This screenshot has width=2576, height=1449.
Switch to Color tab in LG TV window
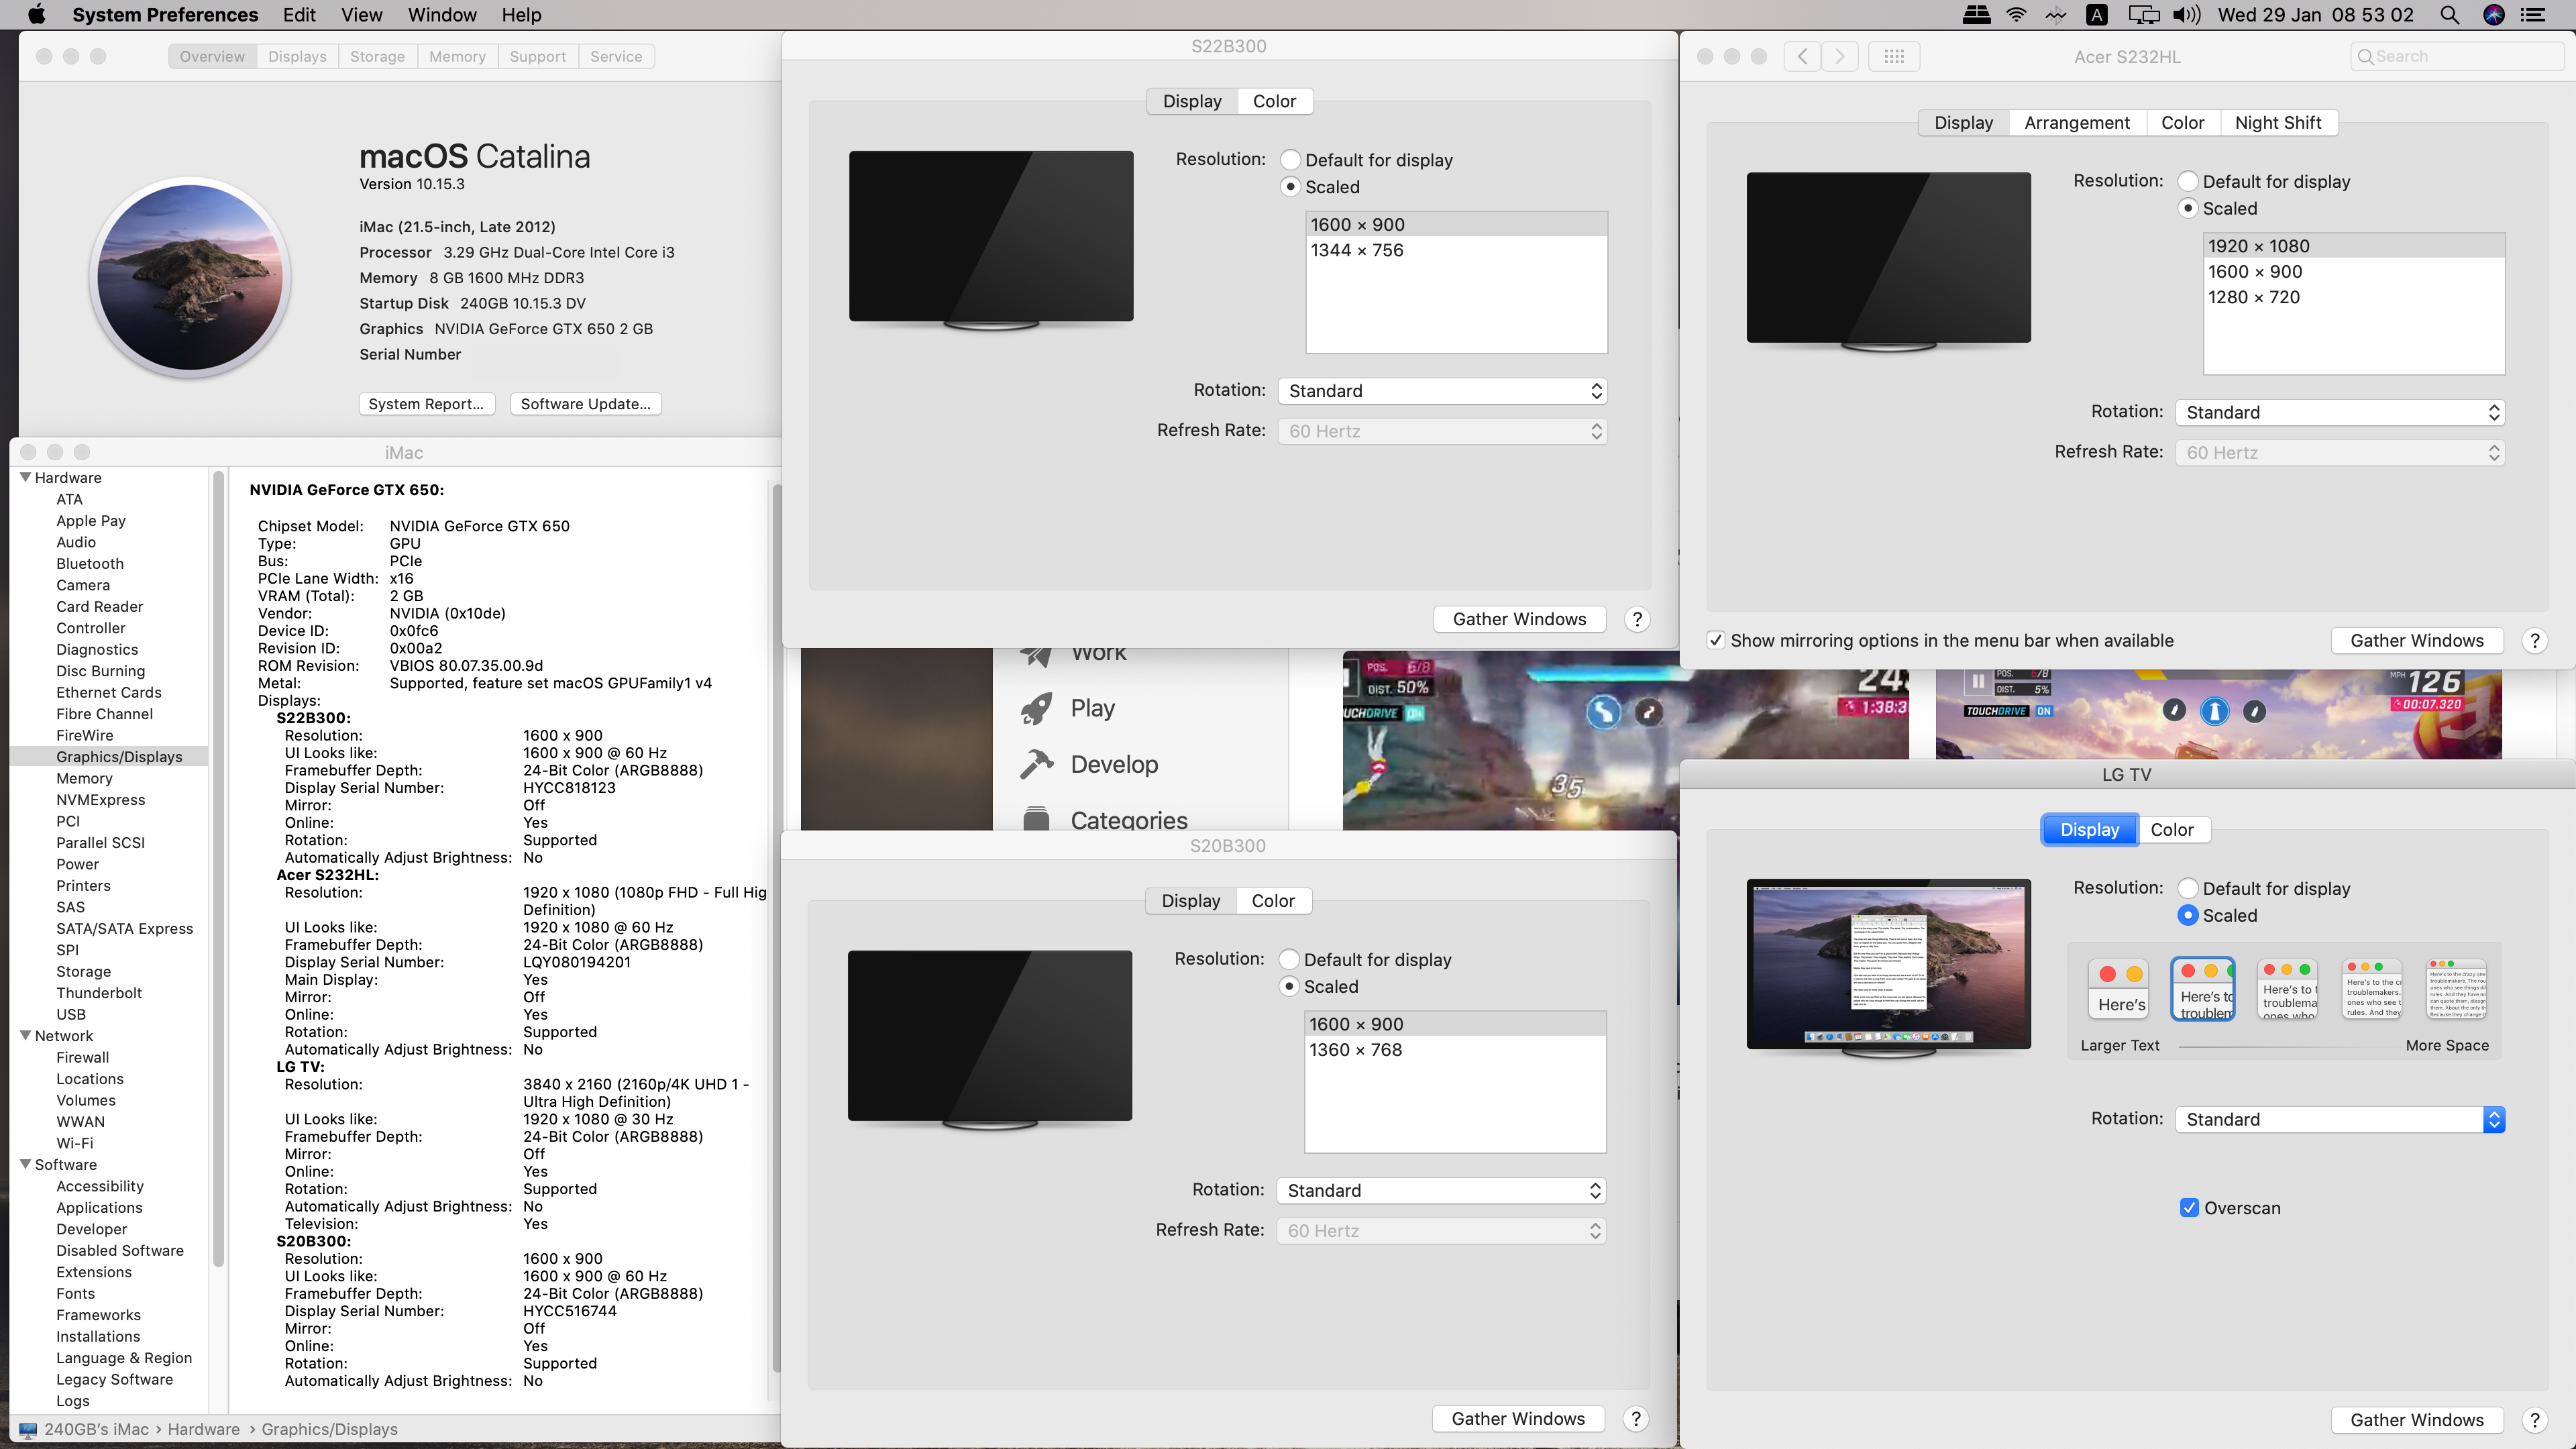point(2172,829)
